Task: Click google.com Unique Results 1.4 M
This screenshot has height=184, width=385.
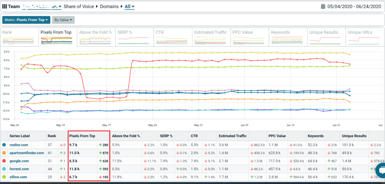Action: coord(346,161)
